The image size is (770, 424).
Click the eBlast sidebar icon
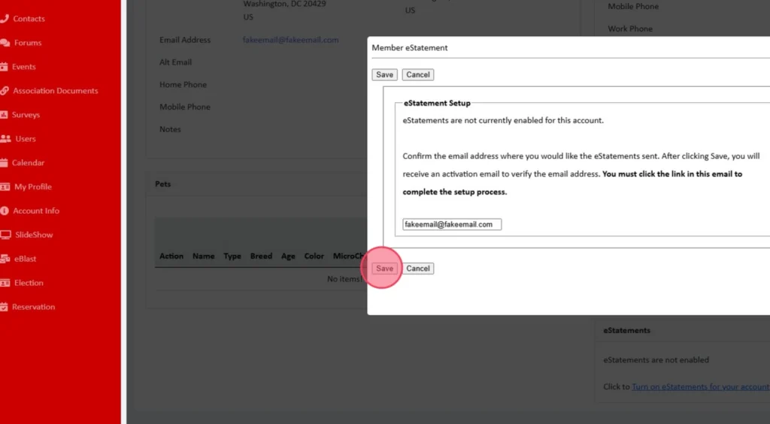[x=5, y=259]
